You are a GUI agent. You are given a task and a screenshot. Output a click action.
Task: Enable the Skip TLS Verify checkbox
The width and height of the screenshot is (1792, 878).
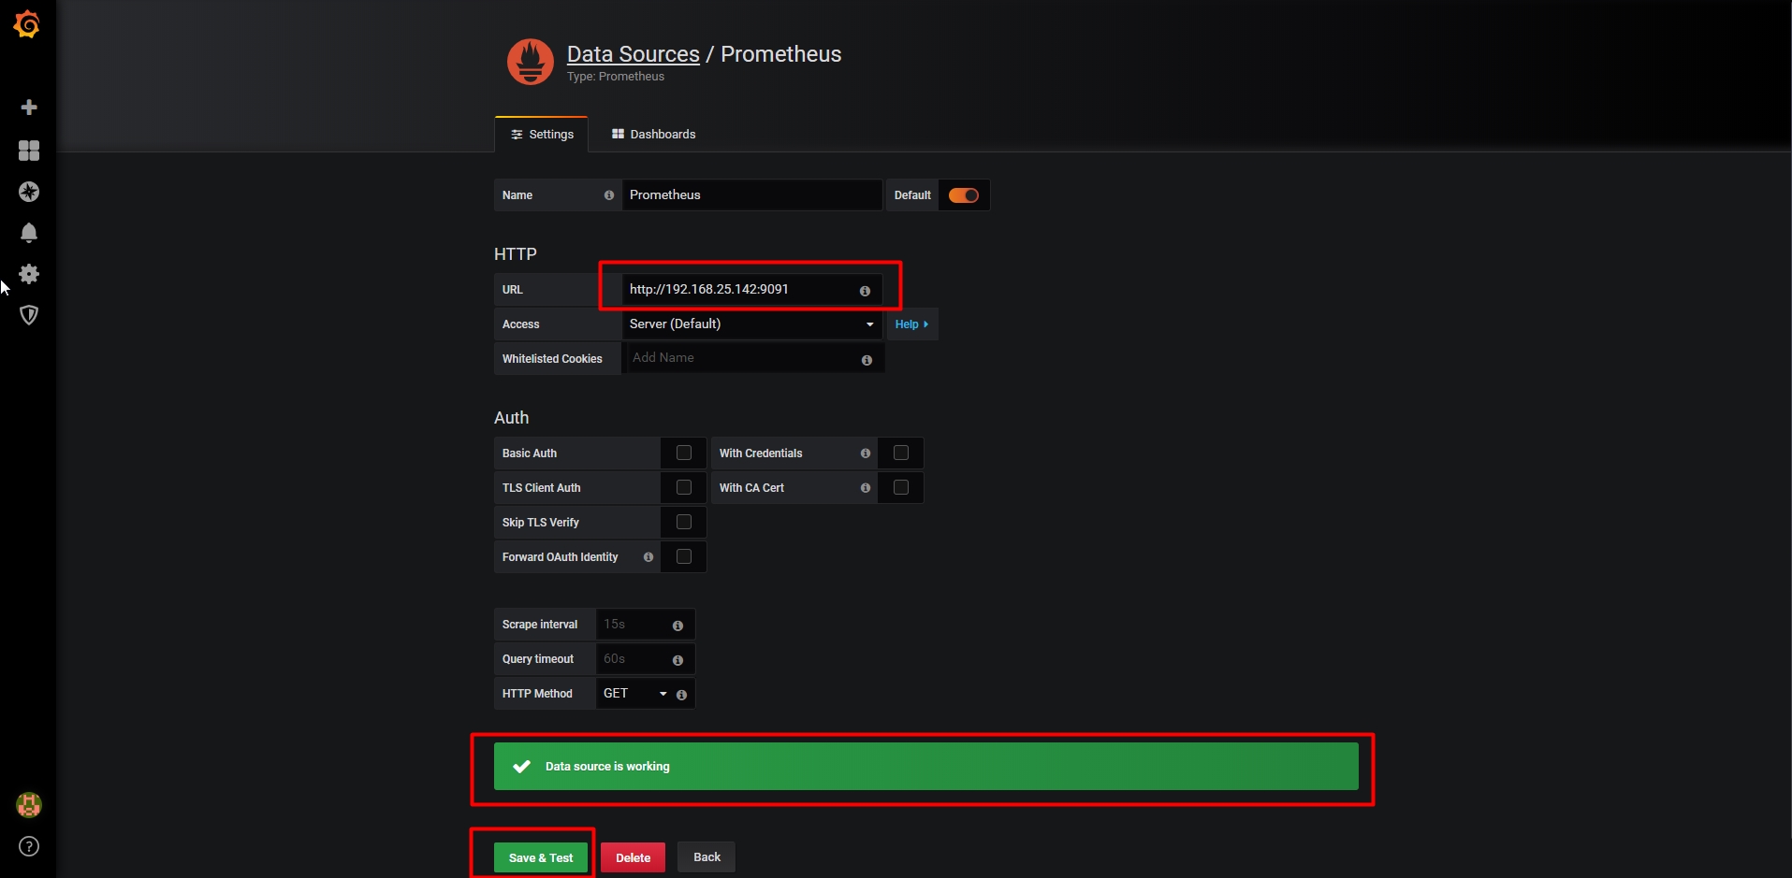pyautogui.click(x=684, y=522)
